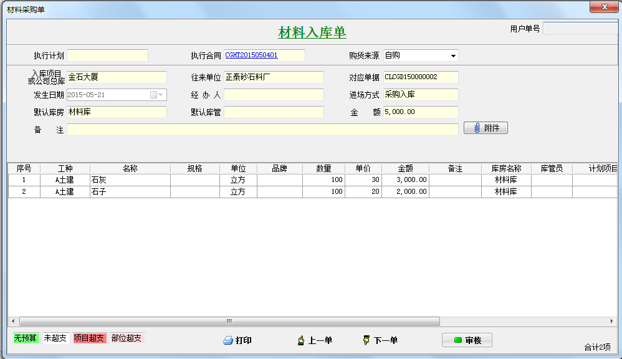Screen dimensions: 622x359
Task: Click the 附件 attachment paperclip button
Action: [x=486, y=128]
